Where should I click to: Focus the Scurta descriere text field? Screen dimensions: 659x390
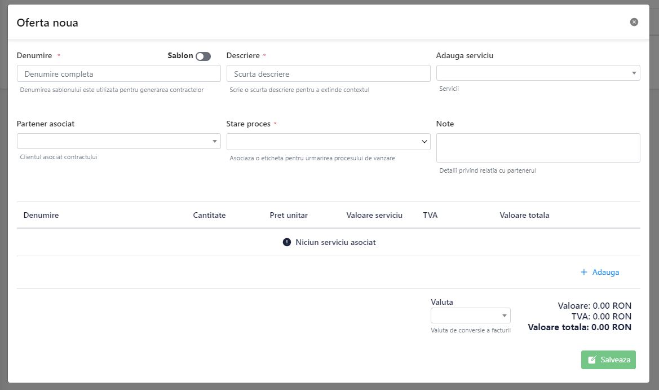tap(328, 74)
